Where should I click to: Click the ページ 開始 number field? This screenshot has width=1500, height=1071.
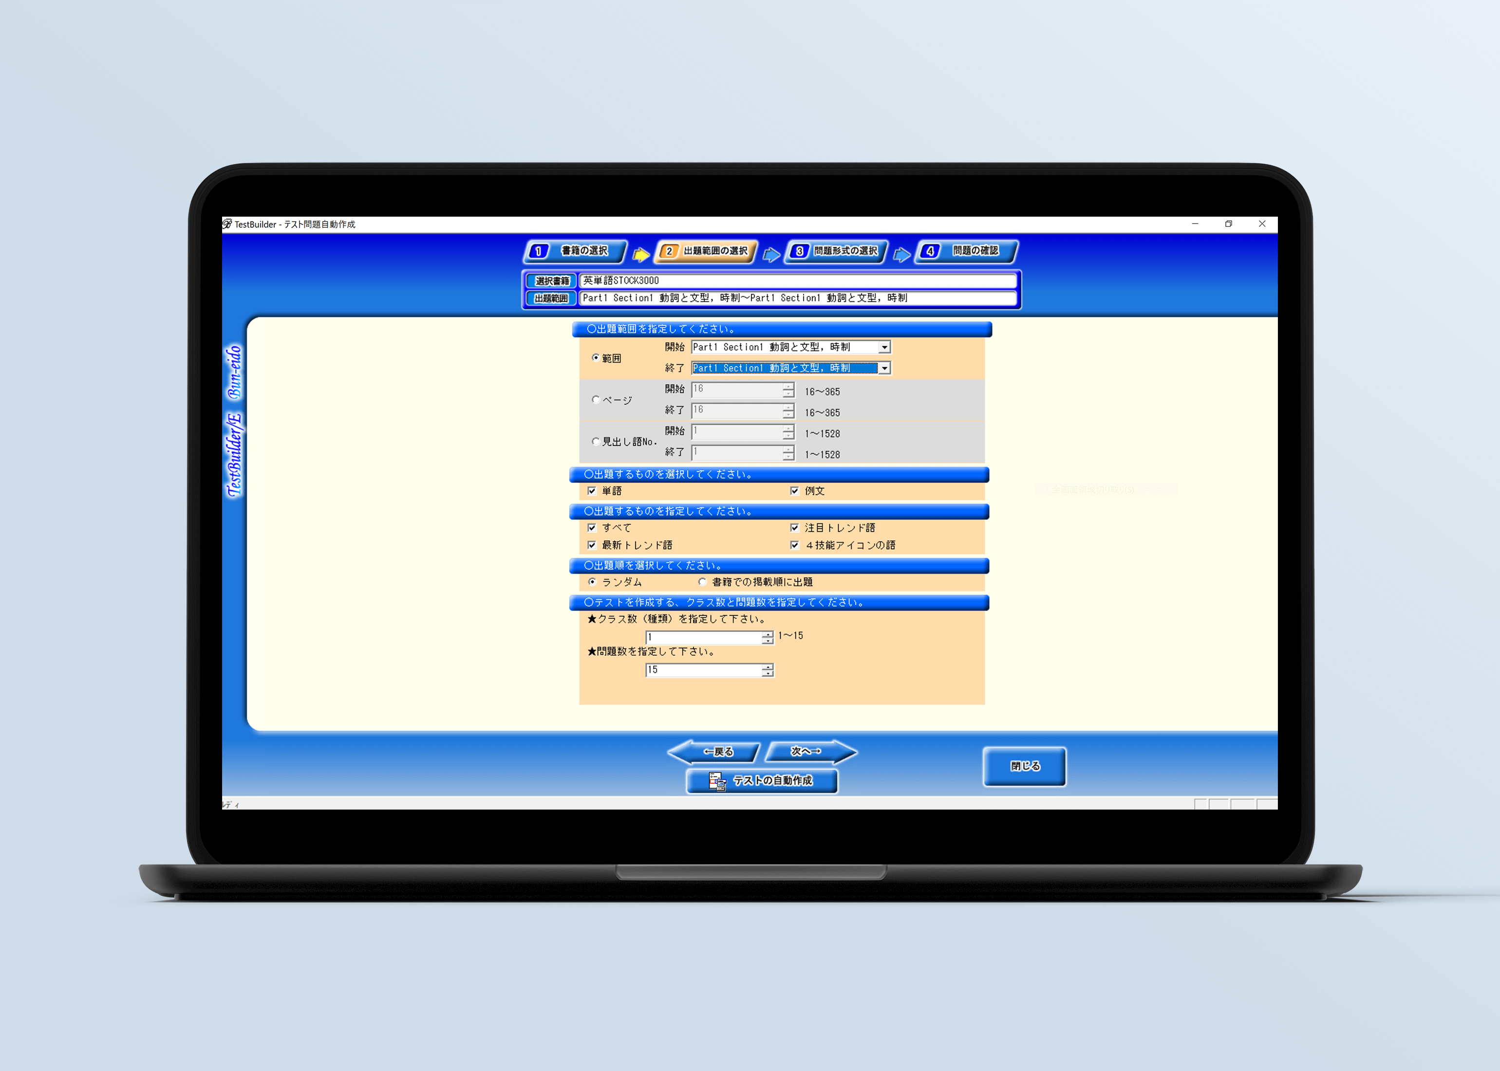click(737, 390)
